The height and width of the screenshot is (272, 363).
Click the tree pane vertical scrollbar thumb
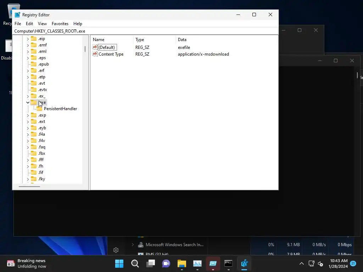pyautogui.click(x=85, y=49)
